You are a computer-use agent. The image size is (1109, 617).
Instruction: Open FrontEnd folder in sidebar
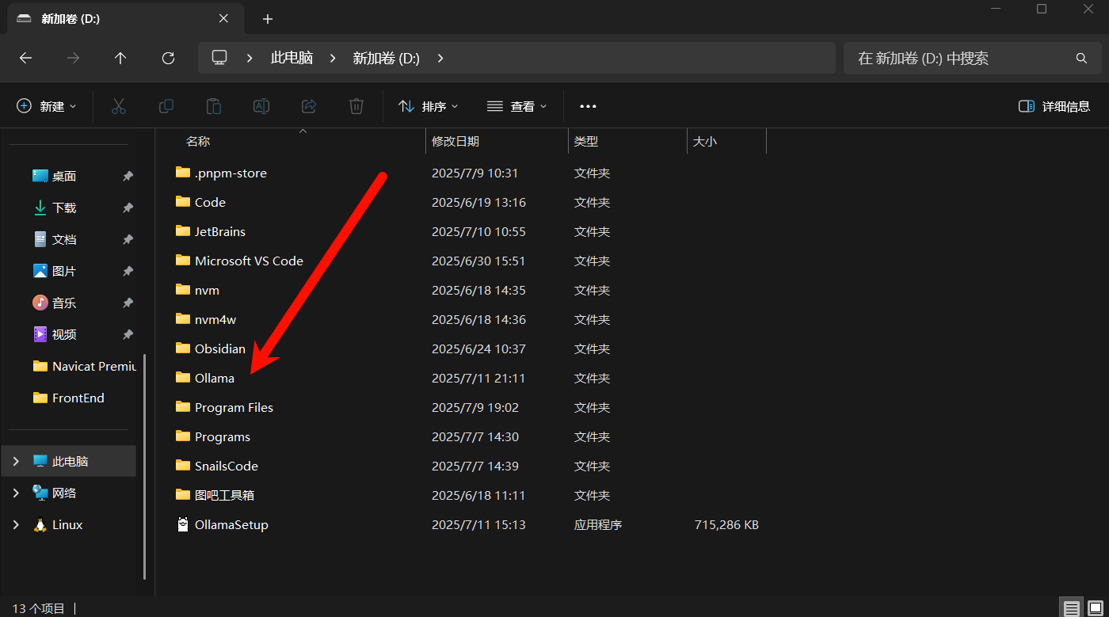tap(68, 398)
